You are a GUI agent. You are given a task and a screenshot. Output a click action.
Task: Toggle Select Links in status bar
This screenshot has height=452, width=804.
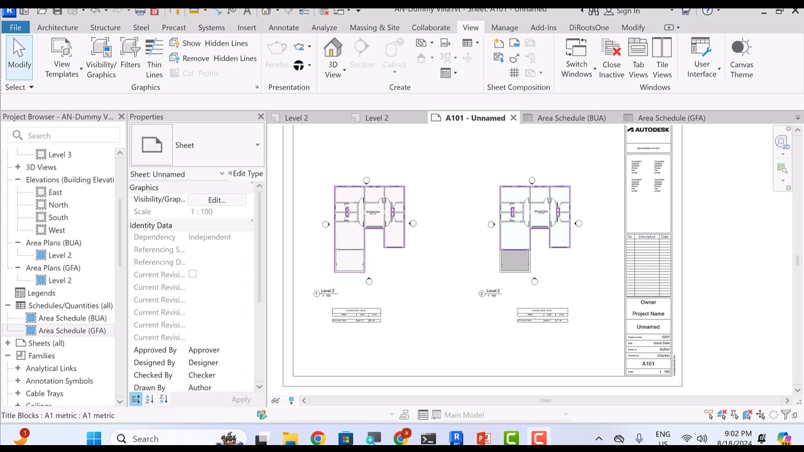(x=709, y=415)
